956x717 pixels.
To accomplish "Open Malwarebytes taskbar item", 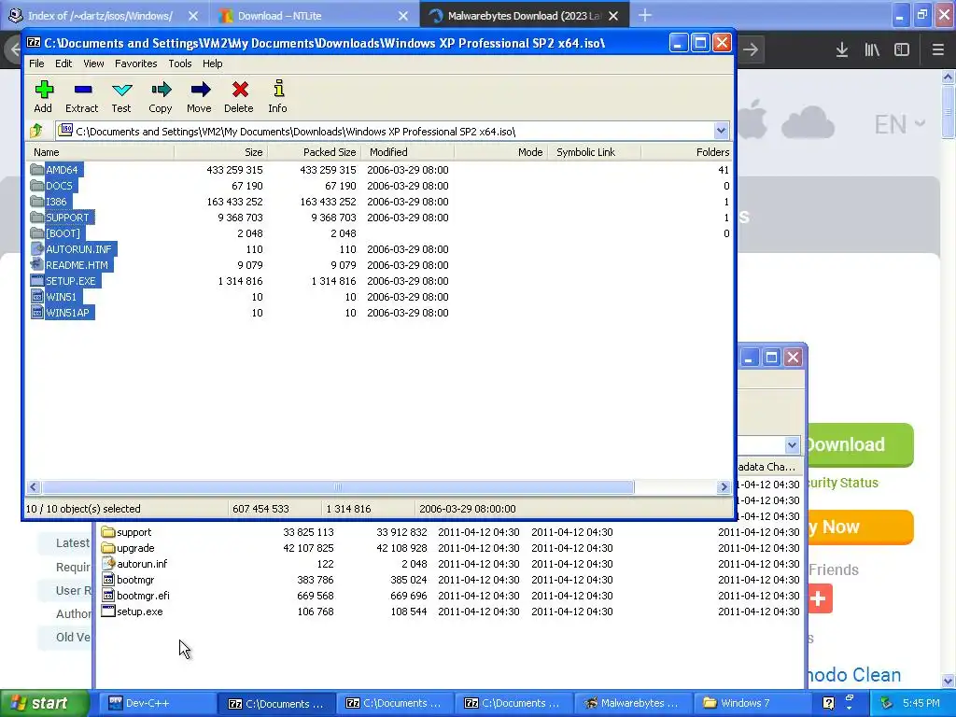I will (x=633, y=703).
